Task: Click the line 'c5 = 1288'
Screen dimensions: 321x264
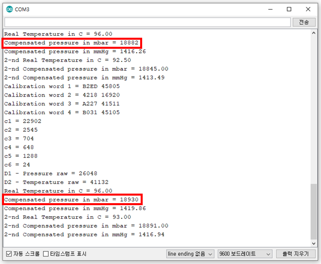Action: (21, 156)
